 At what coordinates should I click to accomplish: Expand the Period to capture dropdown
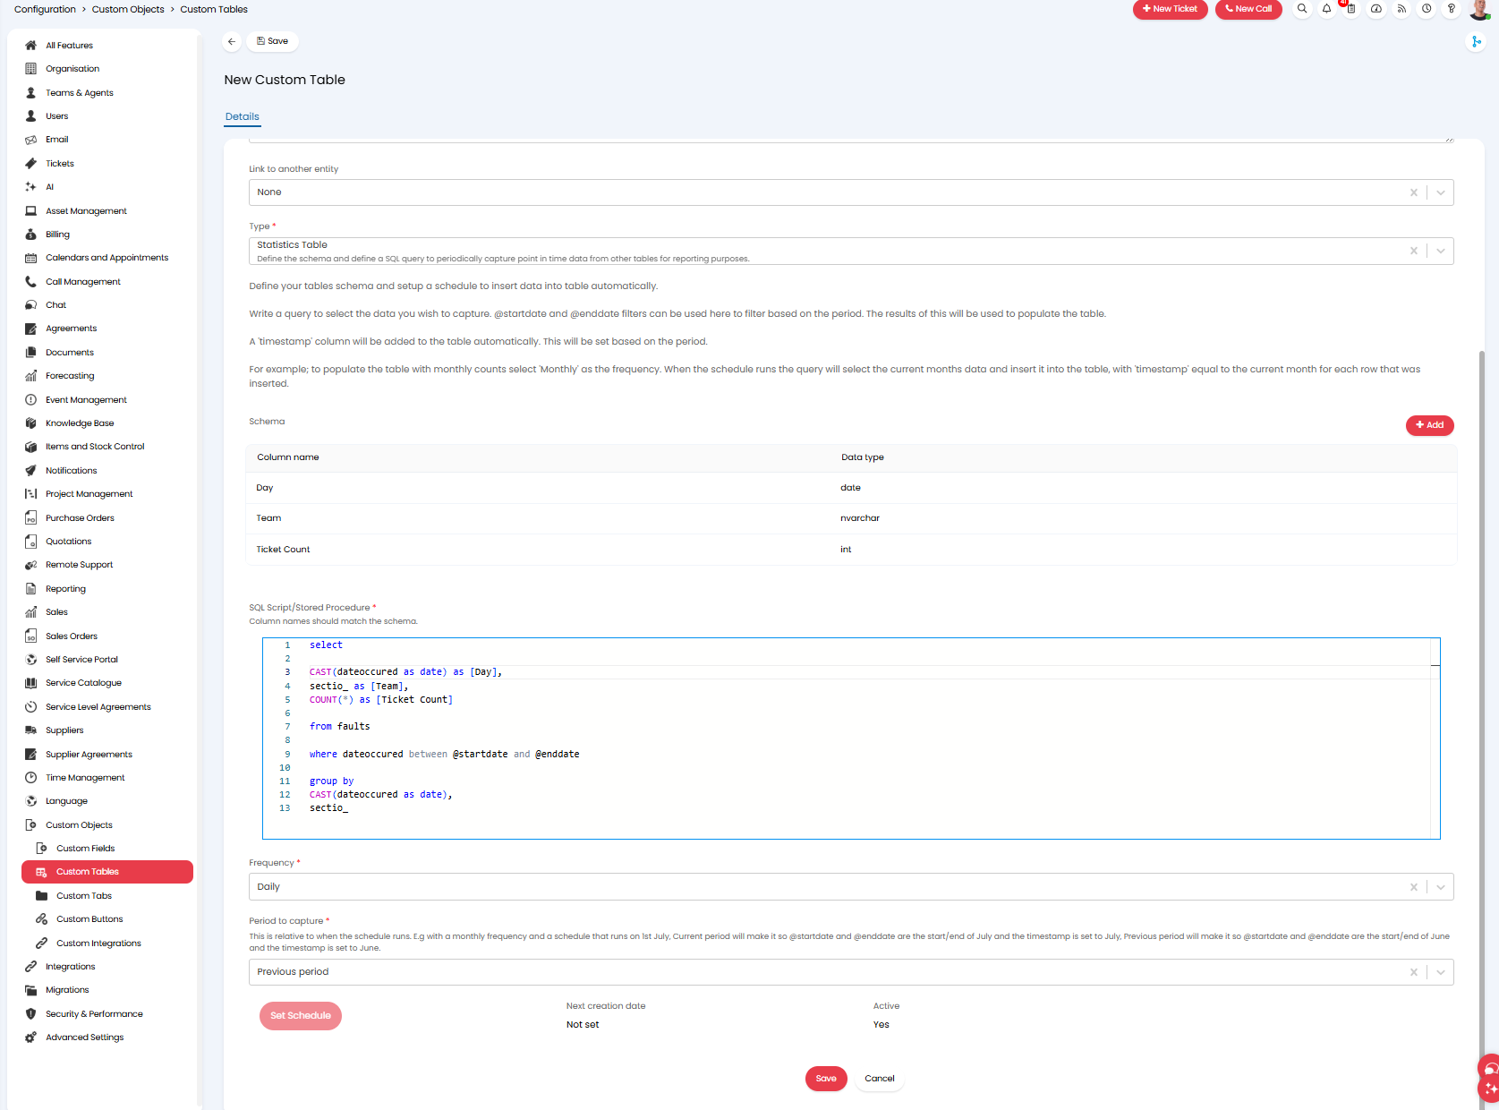click(1441, 972)
